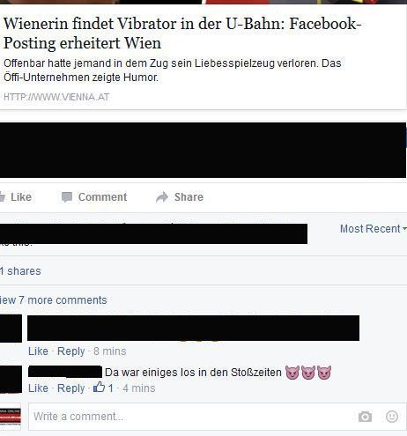The image size is (407, 436).
Task: Click the Share arrow icon
Action: pos(162,197)
